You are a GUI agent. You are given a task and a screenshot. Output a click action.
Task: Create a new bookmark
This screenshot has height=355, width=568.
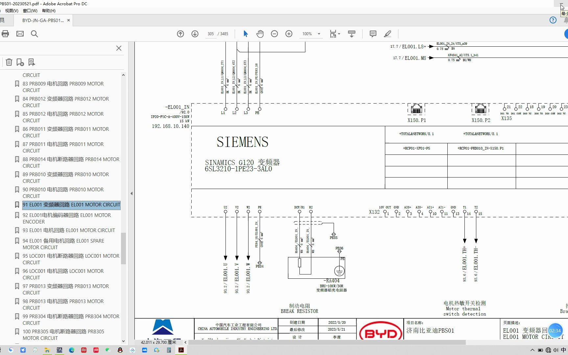pos(20,62)
